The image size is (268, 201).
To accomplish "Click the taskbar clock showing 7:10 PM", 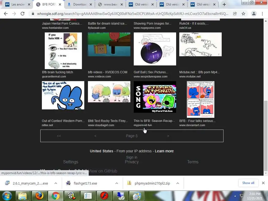I will (255, 196).
